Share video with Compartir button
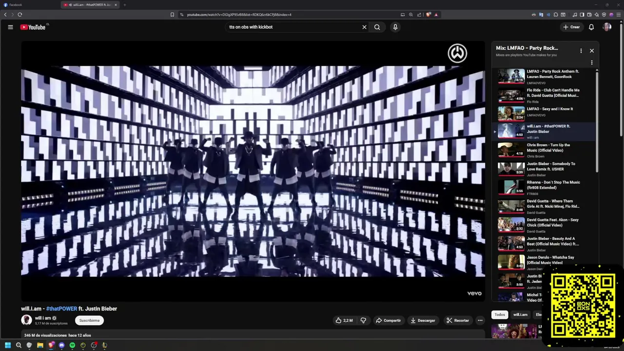The image size is (624, 351). tap(389, 320)
